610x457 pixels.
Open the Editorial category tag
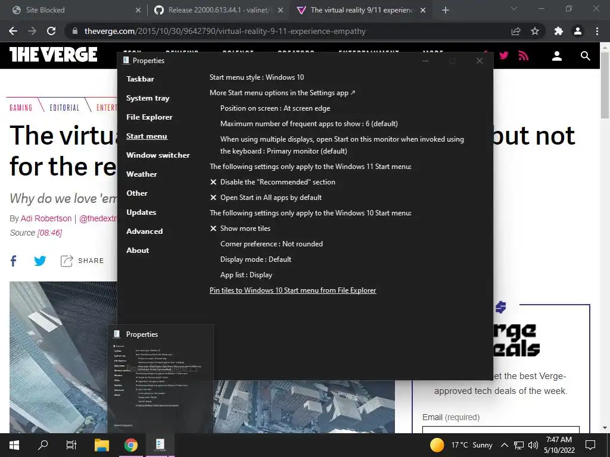[64, 107]
